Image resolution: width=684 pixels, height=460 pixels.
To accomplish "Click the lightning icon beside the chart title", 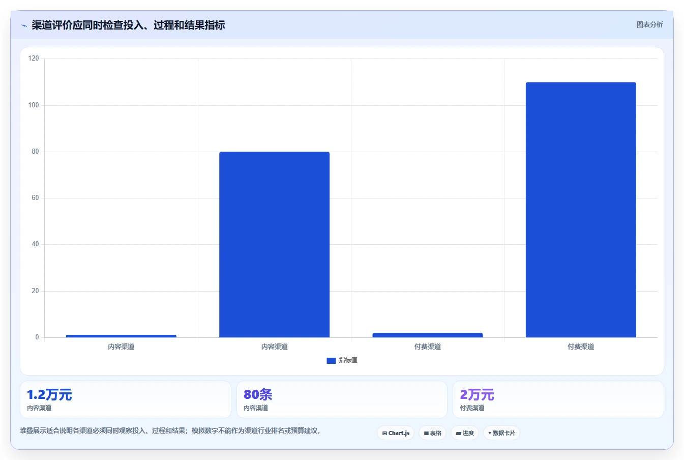I will coord(24,25).
